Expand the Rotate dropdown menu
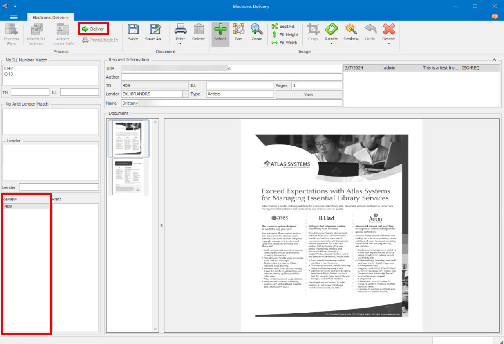This screenshot has height=344, width=504. 332,43
